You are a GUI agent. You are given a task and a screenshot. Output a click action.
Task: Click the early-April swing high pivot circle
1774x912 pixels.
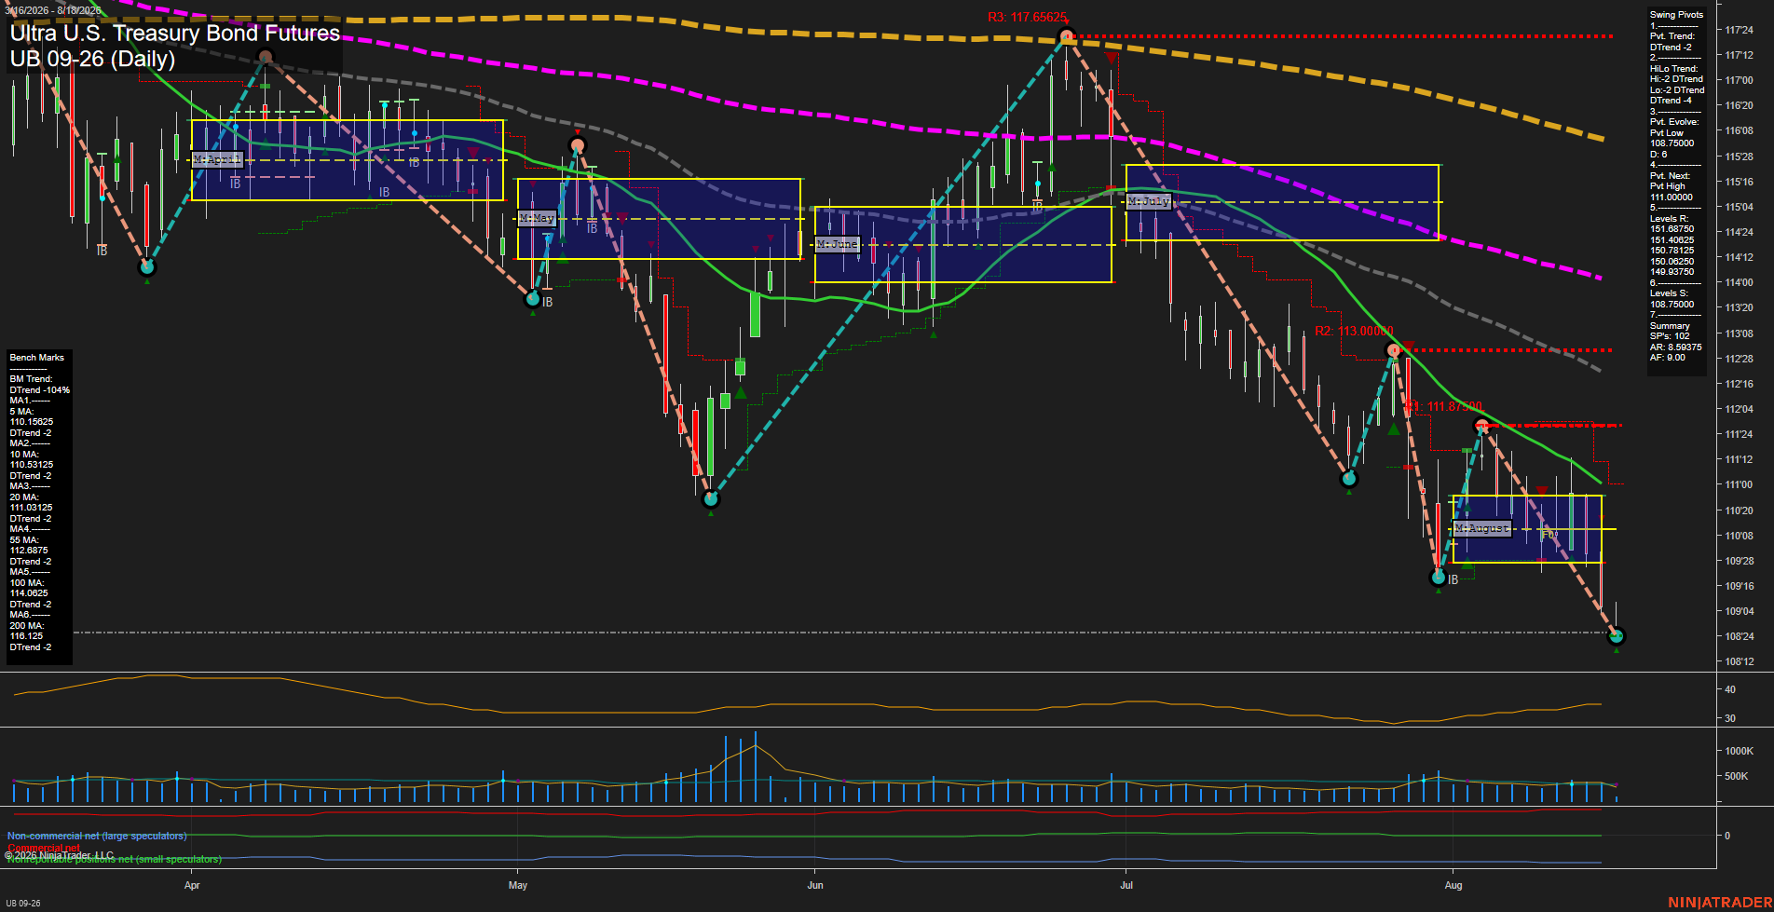(x=266, y=56)
